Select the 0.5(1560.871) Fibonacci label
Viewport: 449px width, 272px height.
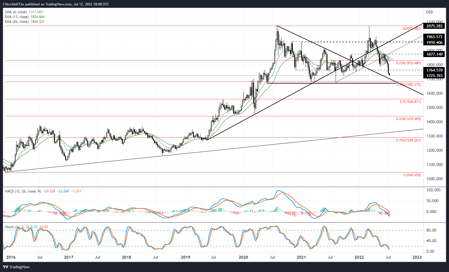point(410,102)
